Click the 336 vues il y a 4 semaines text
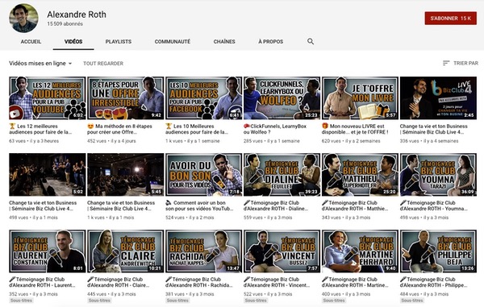 point(429,141)
